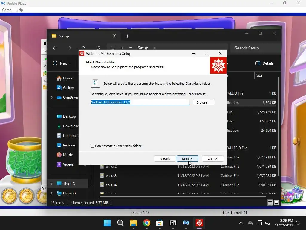Screen dimensions: 306x230
Task: Select the Setup tab in File Explorer
Action: pos(82,36)
